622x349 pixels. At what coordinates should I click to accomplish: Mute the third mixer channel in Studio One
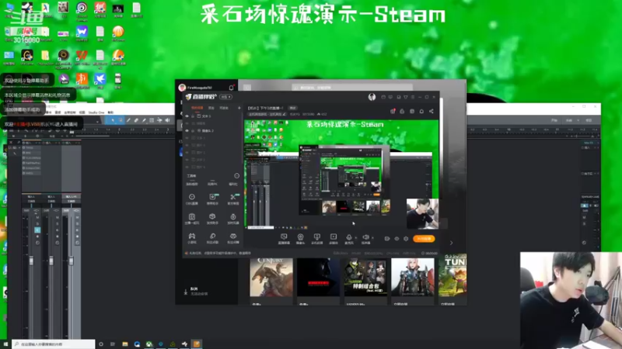click(x=77, y=217)
